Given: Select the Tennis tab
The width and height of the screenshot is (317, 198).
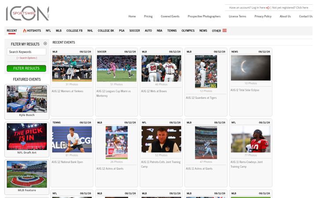Looking at the screenshot, I should 172,30.
